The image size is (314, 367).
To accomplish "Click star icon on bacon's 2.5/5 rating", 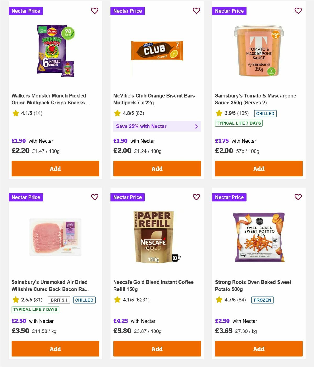I will pyautogui.click(x=15, y=300).
